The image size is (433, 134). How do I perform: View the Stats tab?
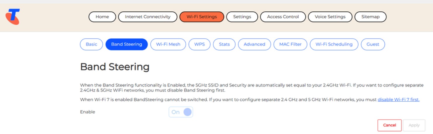tap(224, 44)
